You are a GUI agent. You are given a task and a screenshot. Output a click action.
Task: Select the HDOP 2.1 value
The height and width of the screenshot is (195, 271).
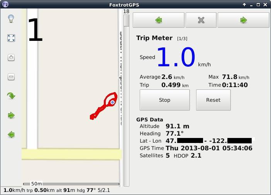pos(196,155)
